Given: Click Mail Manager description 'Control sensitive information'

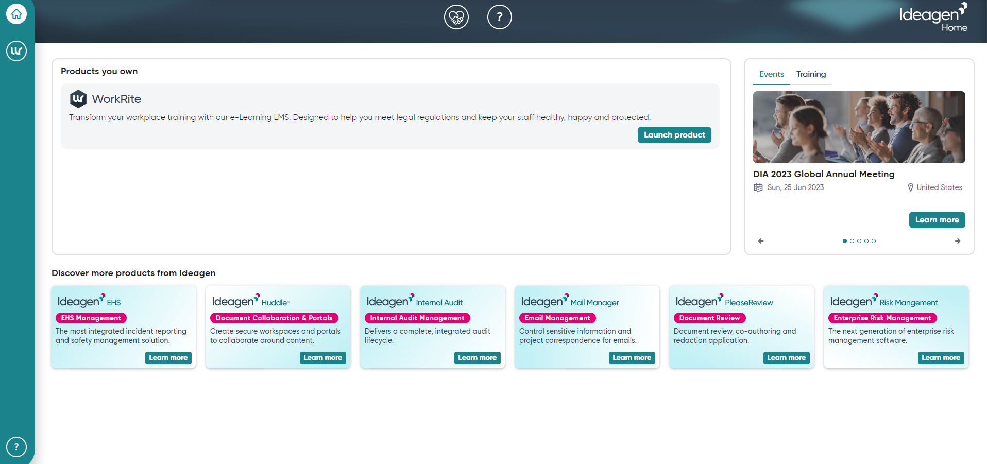Looking at the screenshot, I should [x=578, y=336].
